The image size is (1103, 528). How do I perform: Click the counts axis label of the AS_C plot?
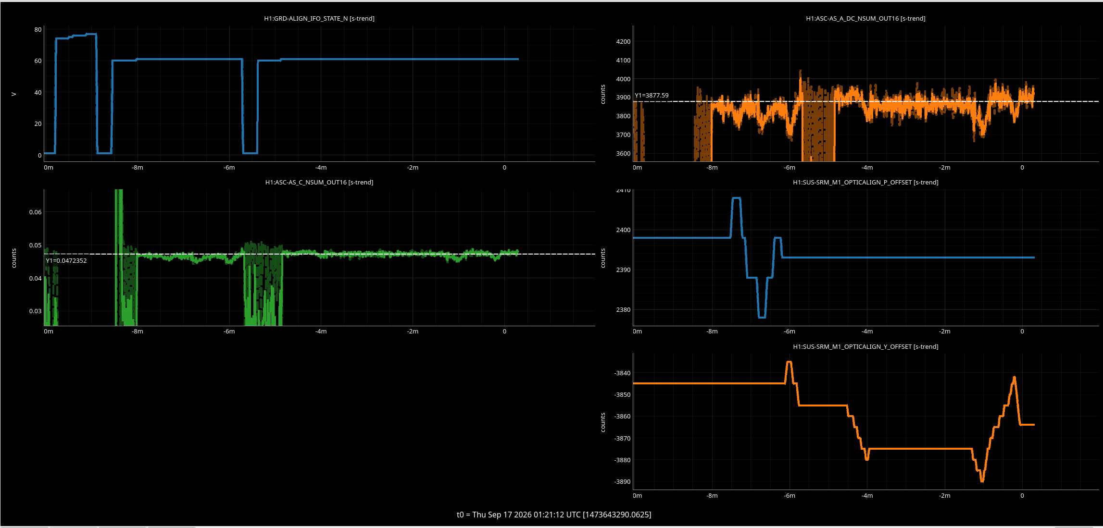coord(14,258)
